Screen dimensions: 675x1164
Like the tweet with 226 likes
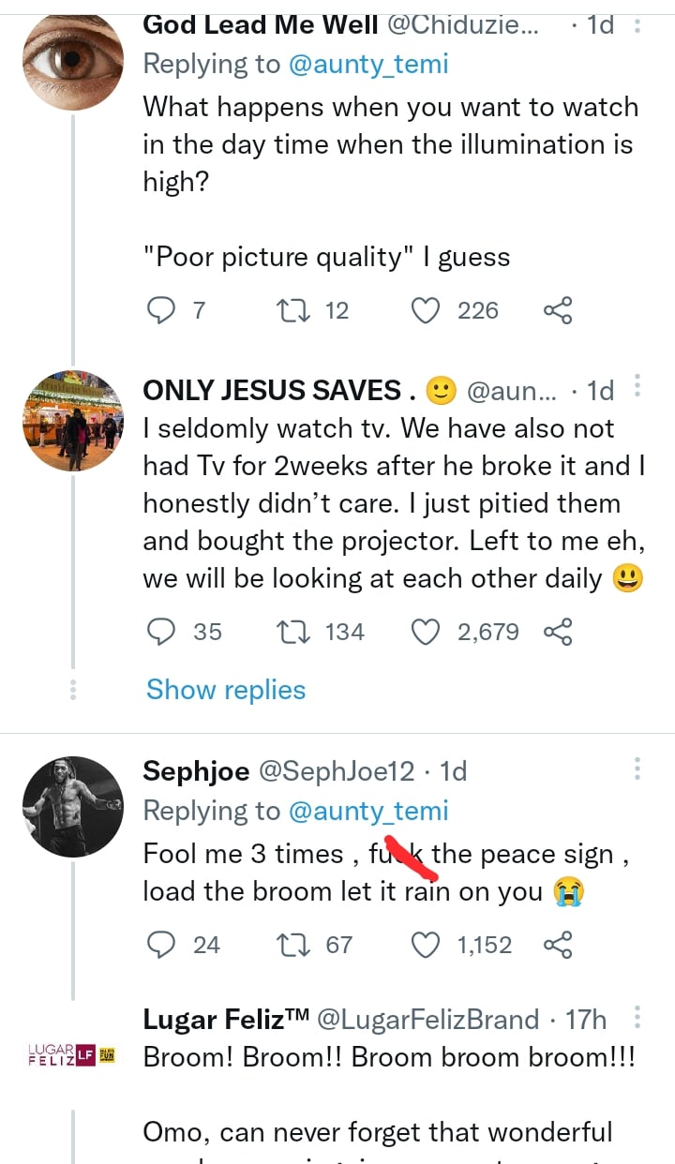tap(427, 310)
